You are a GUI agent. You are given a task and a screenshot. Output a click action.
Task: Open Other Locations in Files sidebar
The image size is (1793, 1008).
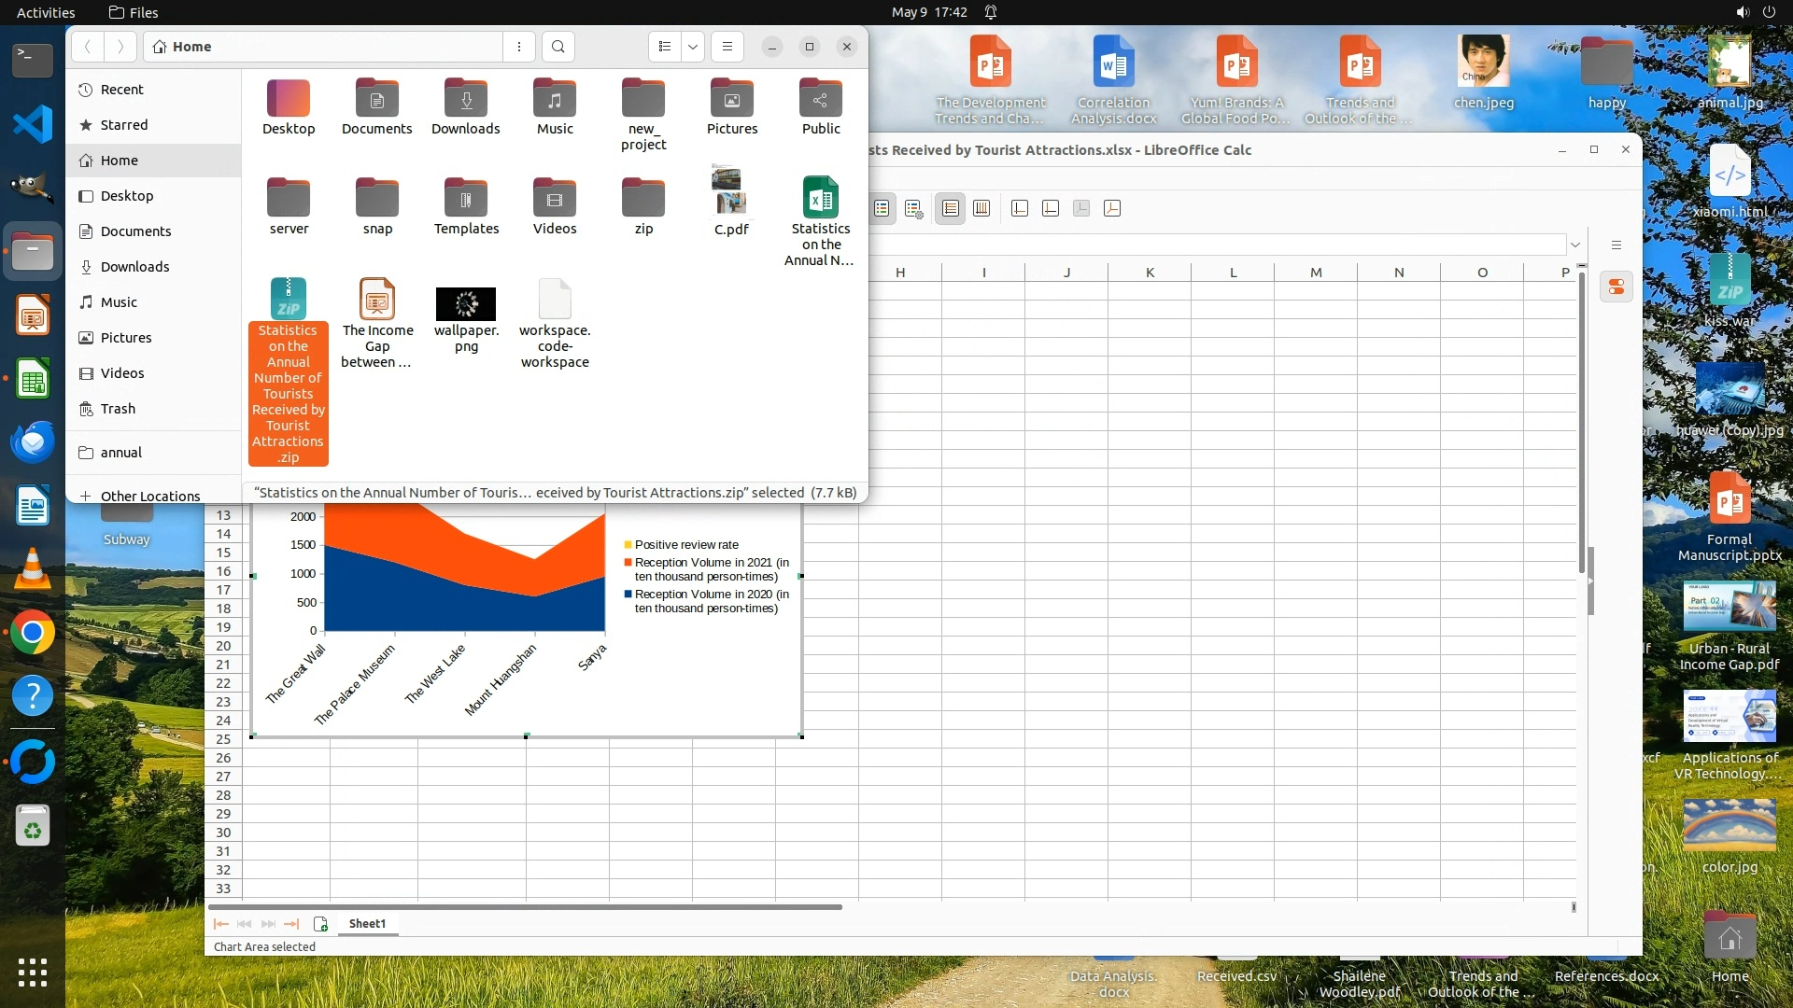coord(149,496)
